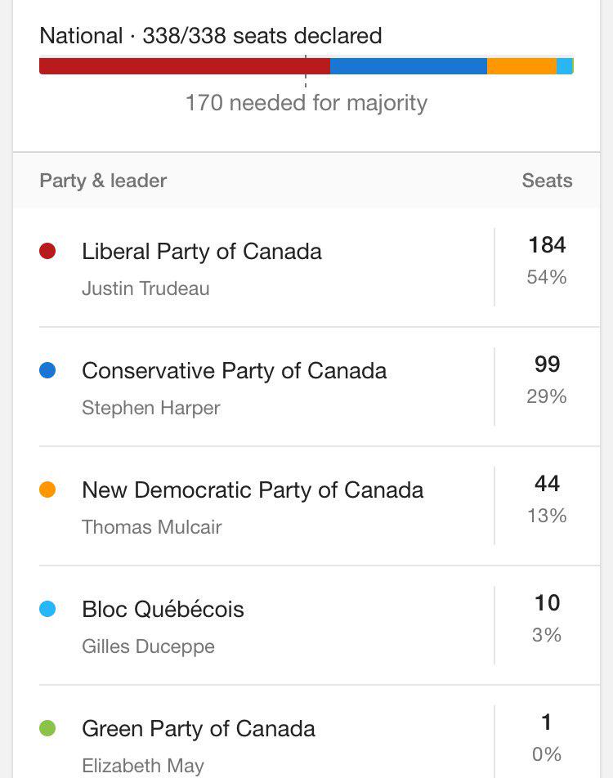This screenshot has width=613, height=778.
Task: Click leader name Justin Trudeau
Action: click(145, 288)
